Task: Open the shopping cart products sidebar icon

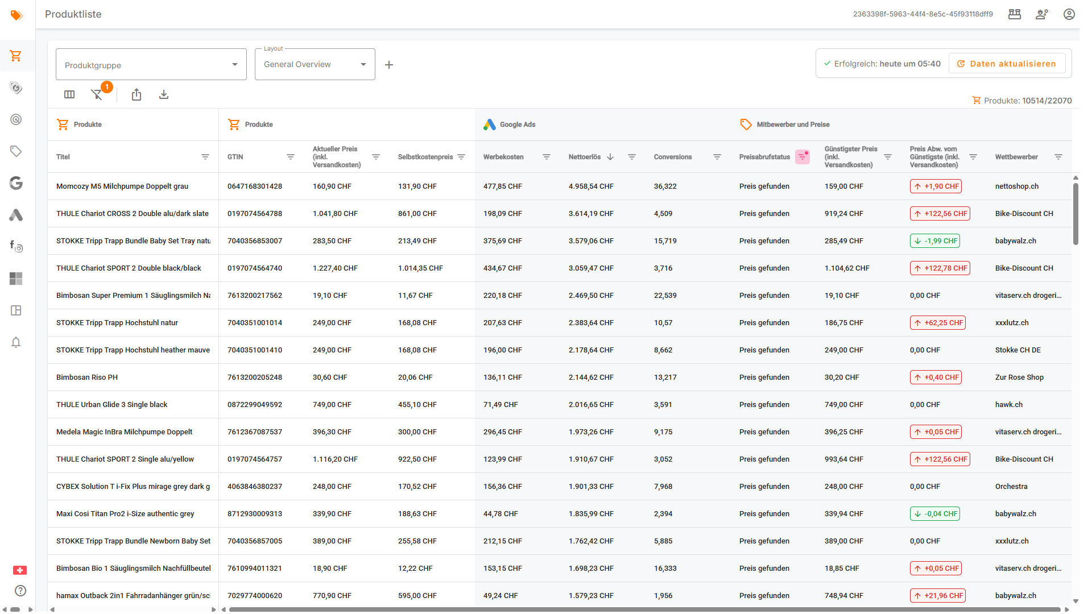Action: (x=16, y=56)
